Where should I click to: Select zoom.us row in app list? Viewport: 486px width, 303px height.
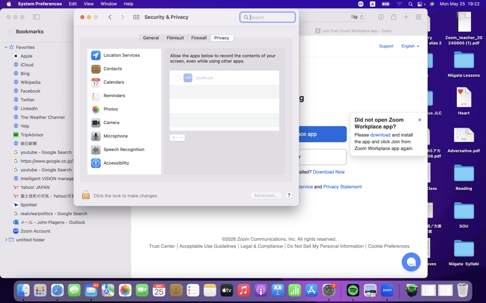[x=224, y=78]
